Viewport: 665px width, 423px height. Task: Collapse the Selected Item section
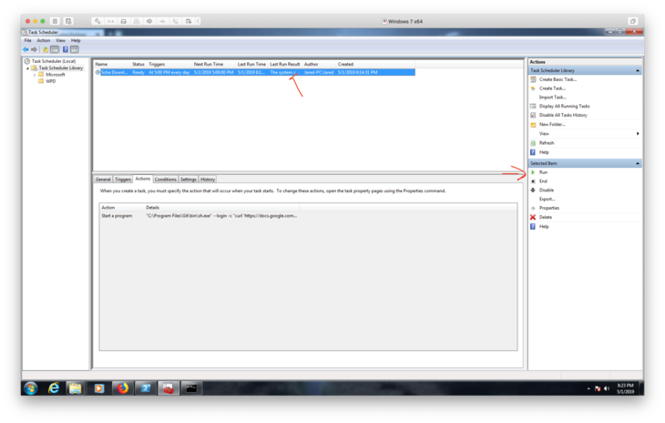point(638,163)
